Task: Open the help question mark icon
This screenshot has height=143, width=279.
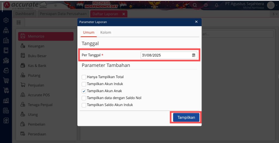Action: click(x=206, y=5)
